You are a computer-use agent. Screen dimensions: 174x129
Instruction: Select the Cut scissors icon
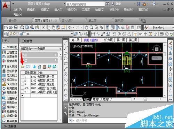coord(43,28)
